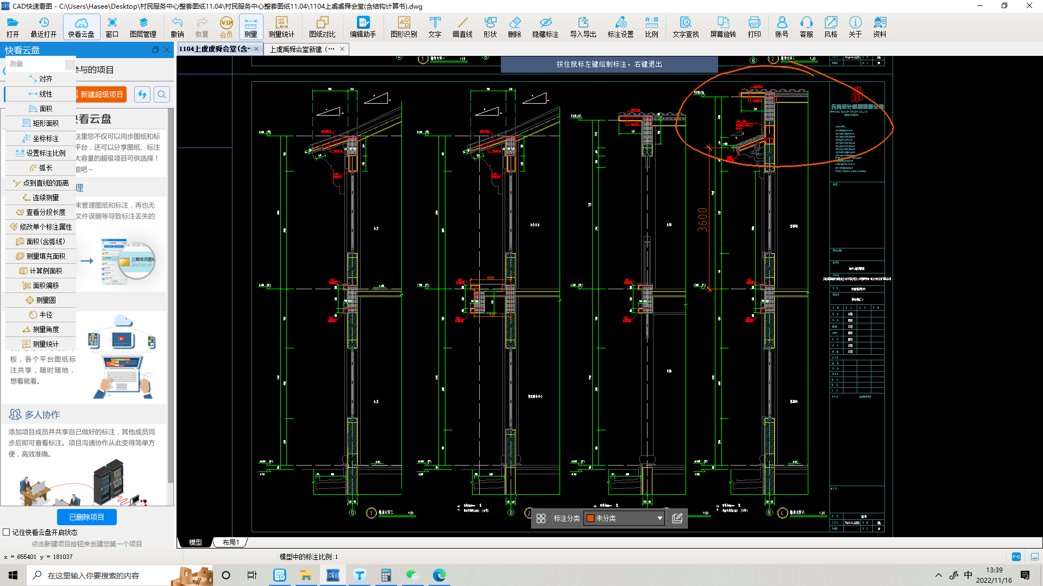Open 标注设置 annotation settings
Viewport: 1043px width, 586px height.
tap(620, 27)
